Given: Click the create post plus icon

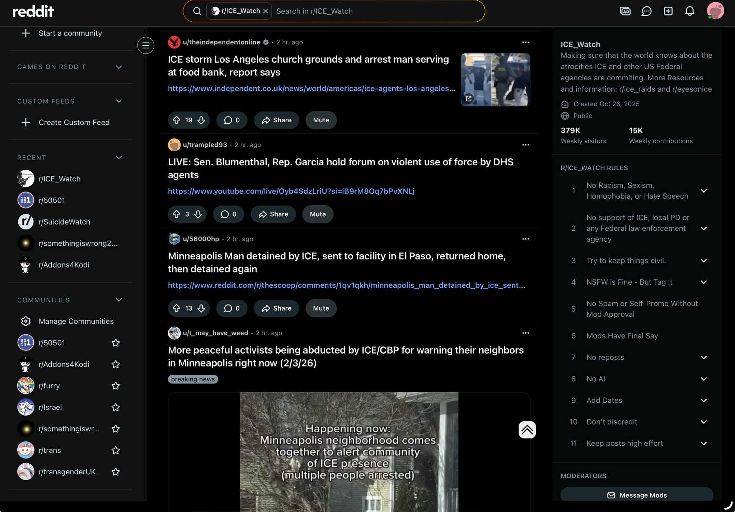Looking at the screenshot, I should (x=668, y=11).
